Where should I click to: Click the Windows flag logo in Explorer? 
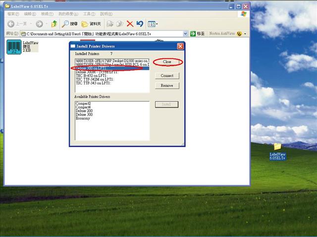[244, 14]
